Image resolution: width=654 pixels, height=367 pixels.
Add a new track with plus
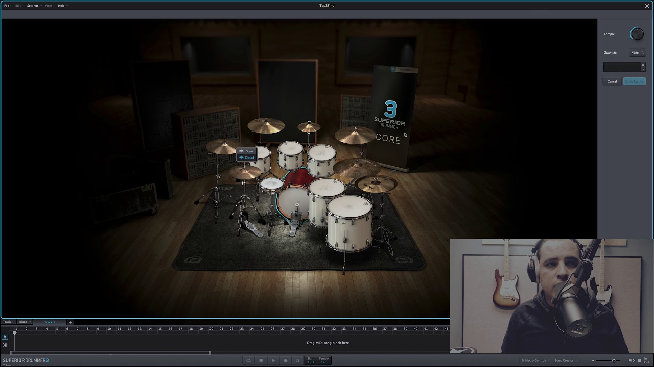coord(70,322)
